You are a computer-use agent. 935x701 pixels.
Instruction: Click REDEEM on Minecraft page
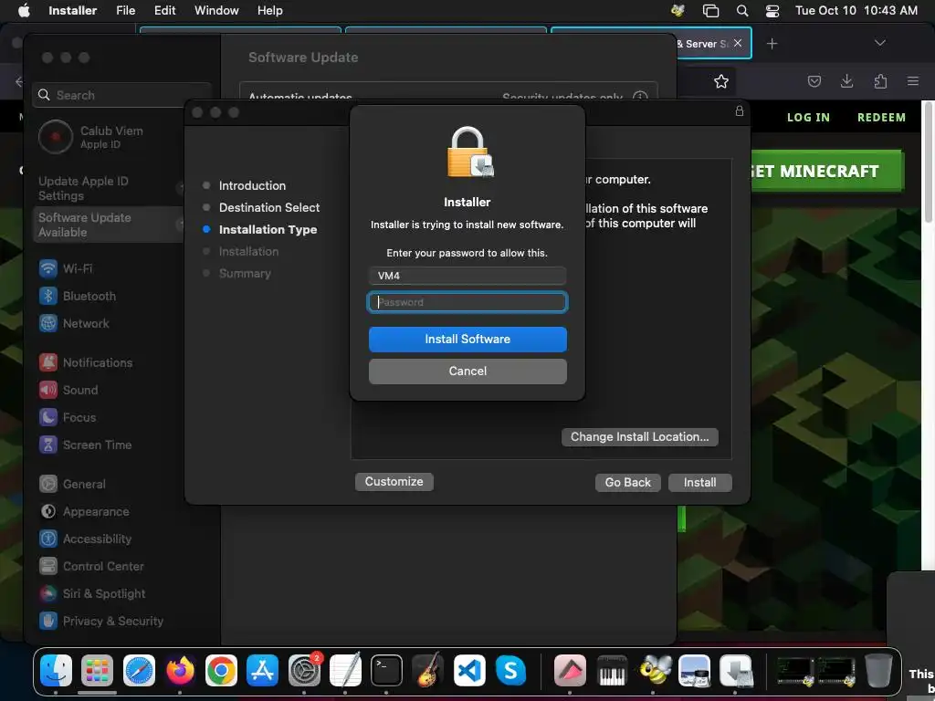pos(881,118)
